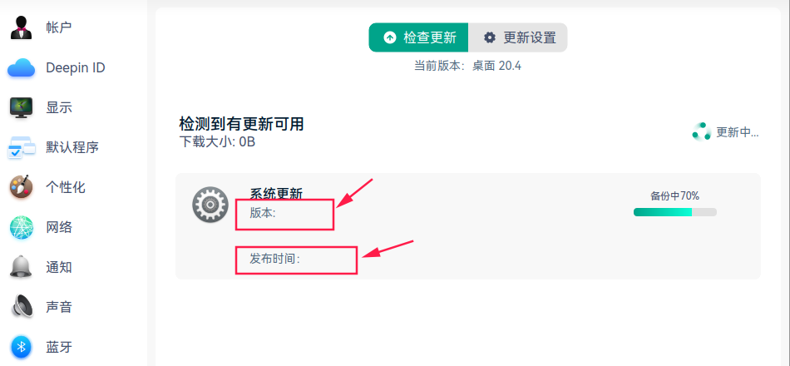Viewport: 790px width, 366px height.
Task: Open the Personalization palette icon
Action: point(21,187)
